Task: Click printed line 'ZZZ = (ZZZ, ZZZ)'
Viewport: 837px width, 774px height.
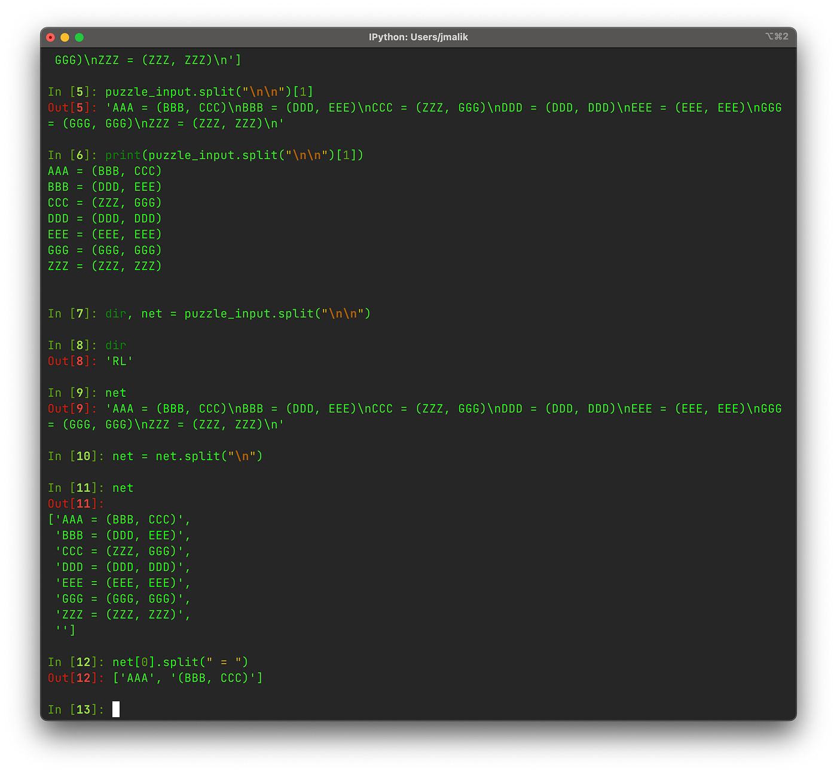Action: (x=105, y=266)
